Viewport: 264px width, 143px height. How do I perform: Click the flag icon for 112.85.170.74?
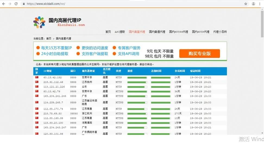(x=37, y=109)
